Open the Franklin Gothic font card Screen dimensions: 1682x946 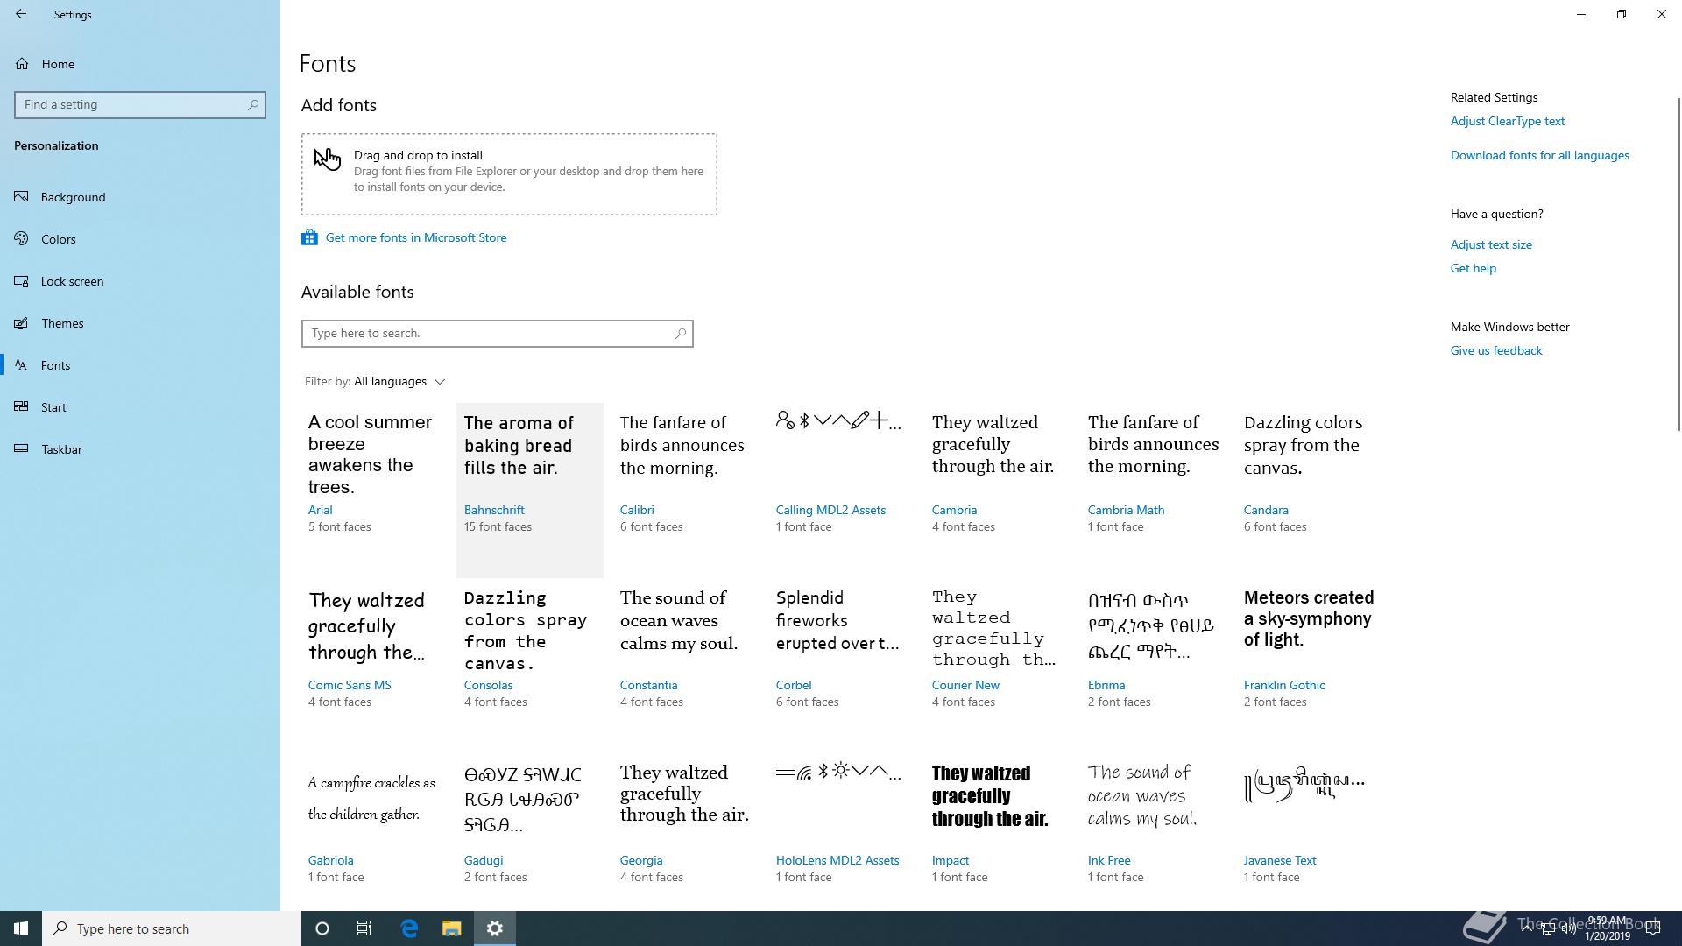1309,666
